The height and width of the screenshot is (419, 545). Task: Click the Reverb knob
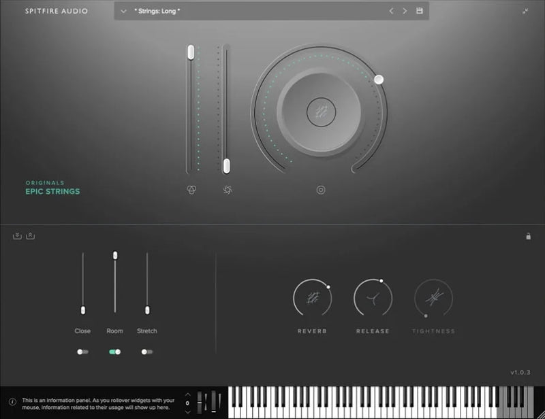click(x=313, y=298)
